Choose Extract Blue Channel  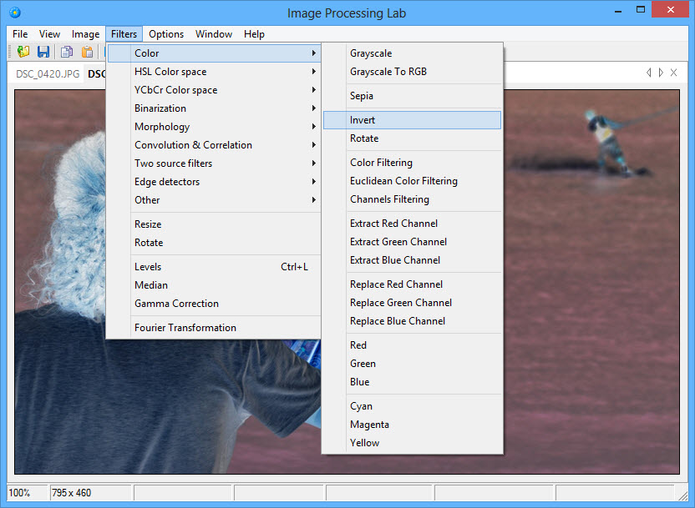[412, 260]
